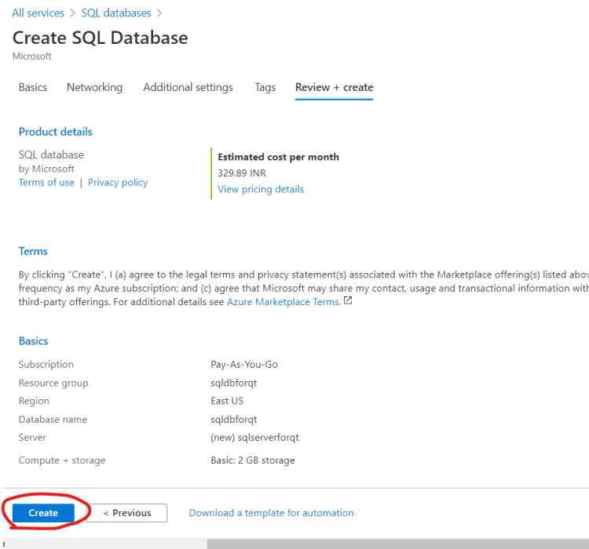The height and width of the screenshot is (549, 589).
Task: Click the East US region value
Action: click(227, 401)
